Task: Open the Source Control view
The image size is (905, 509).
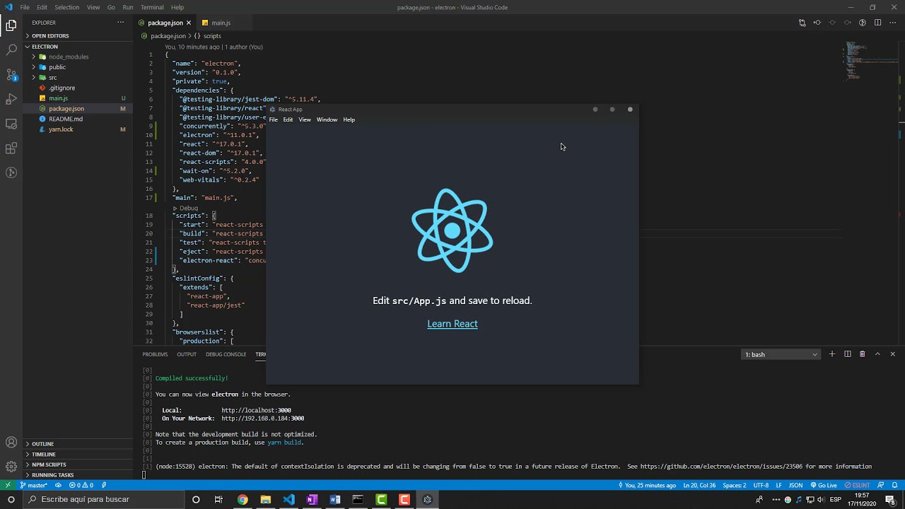Action: tap(11, 74)
